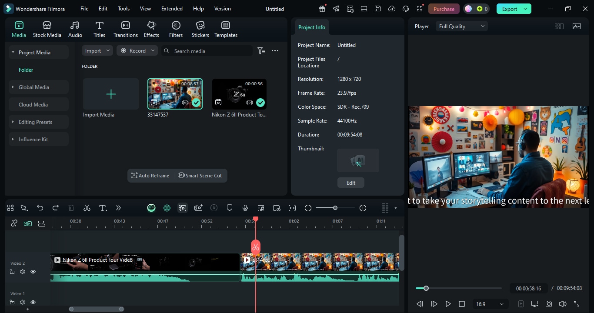Click the Edit thumbnail button
The image size is (594, 313).
click(x=351, y=183)
